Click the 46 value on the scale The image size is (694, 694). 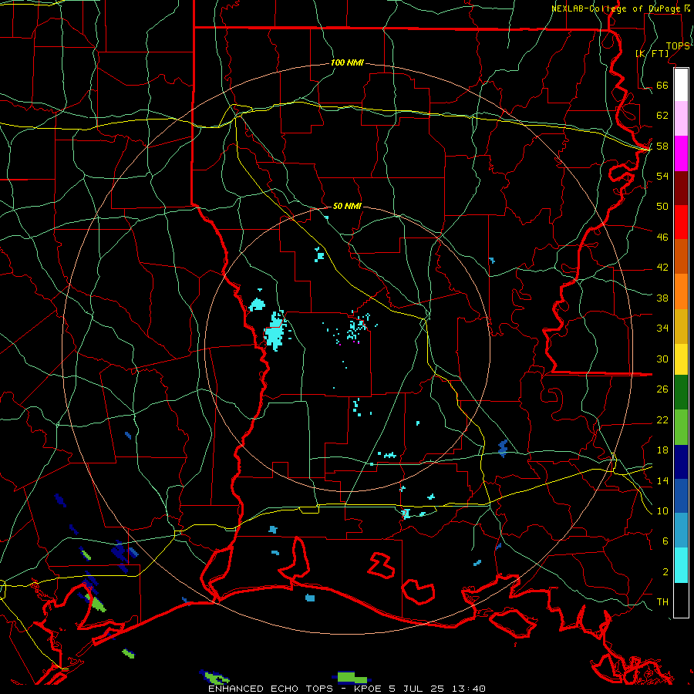coord(662,237)
